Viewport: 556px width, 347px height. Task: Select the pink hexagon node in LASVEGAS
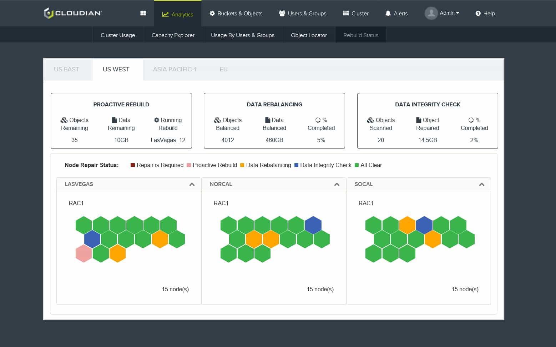[84, 253]
